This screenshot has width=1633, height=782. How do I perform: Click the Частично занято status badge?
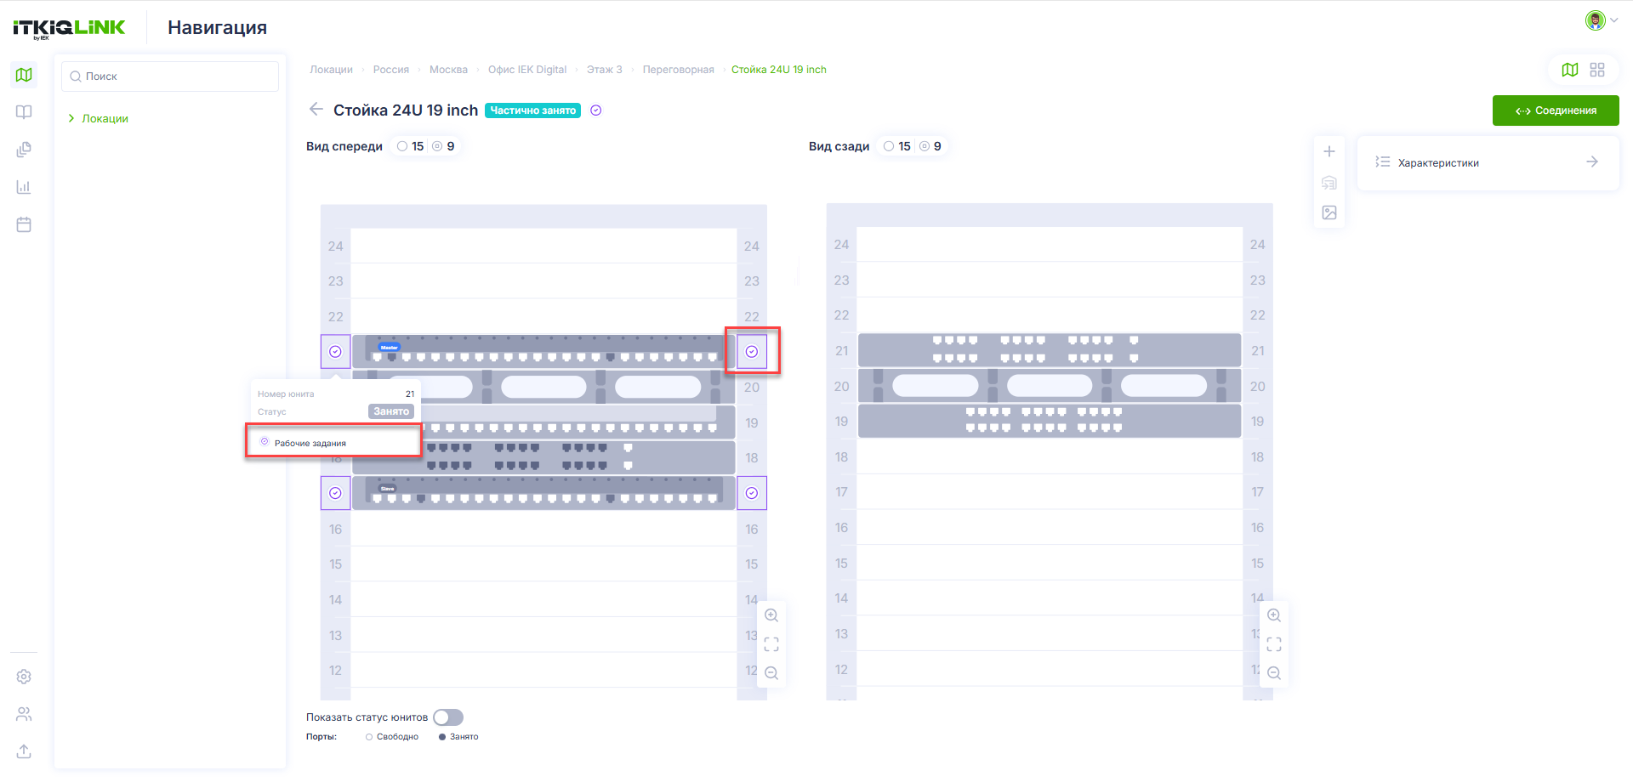532,110
